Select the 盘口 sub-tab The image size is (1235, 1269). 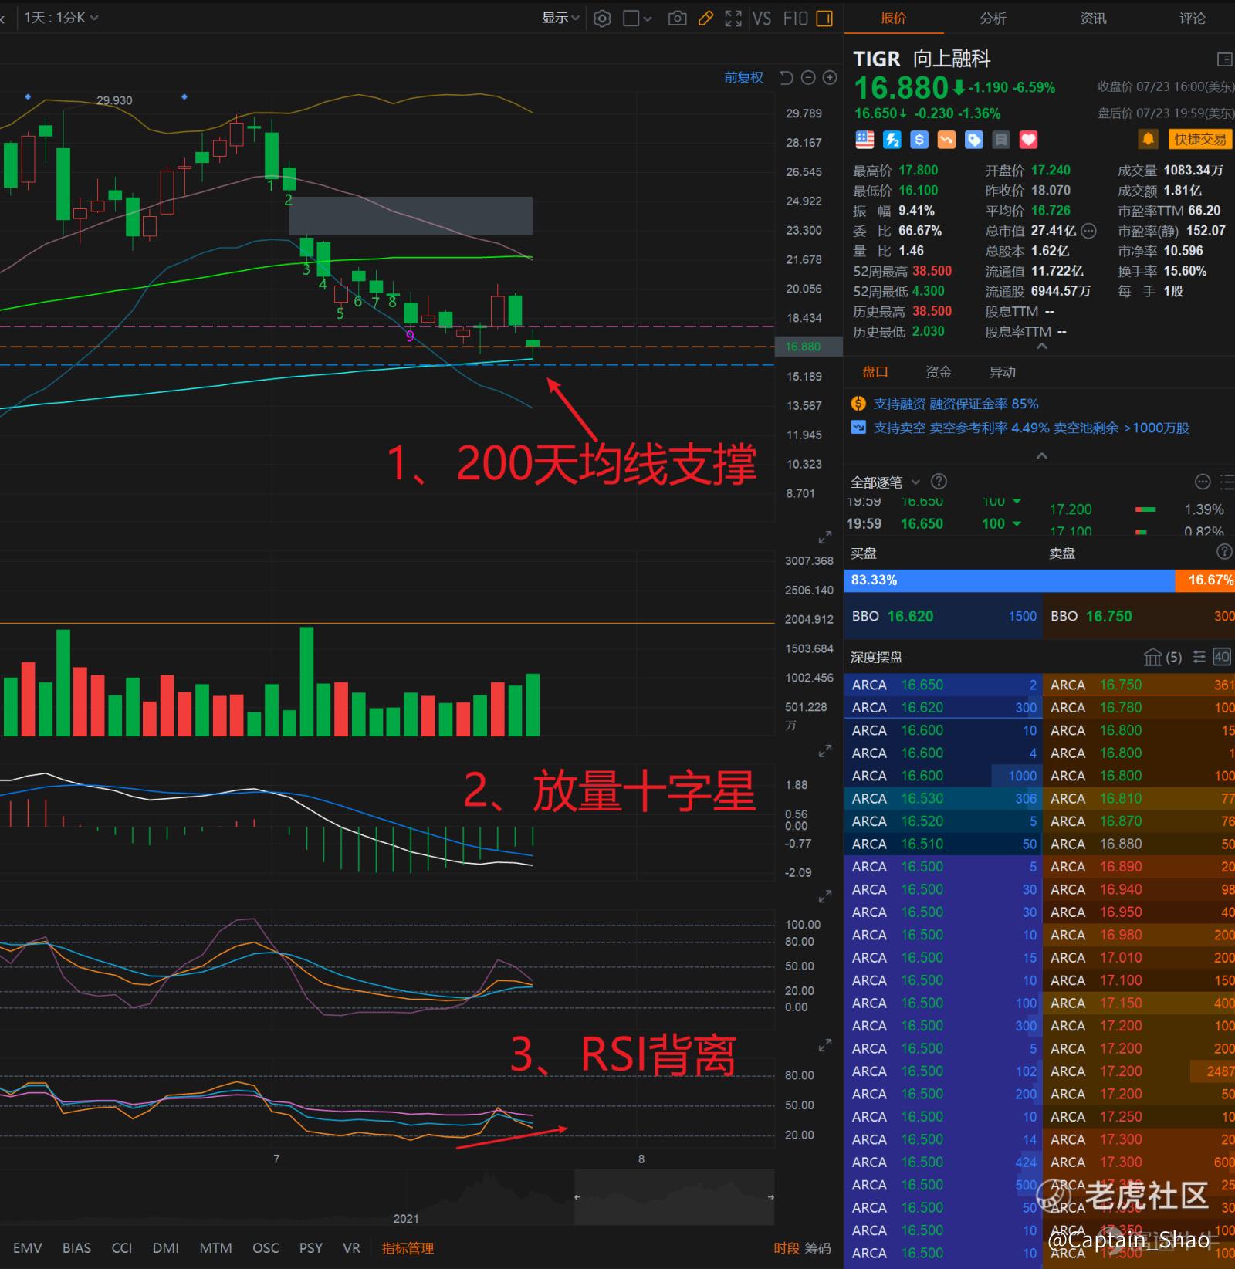(875, 372)
